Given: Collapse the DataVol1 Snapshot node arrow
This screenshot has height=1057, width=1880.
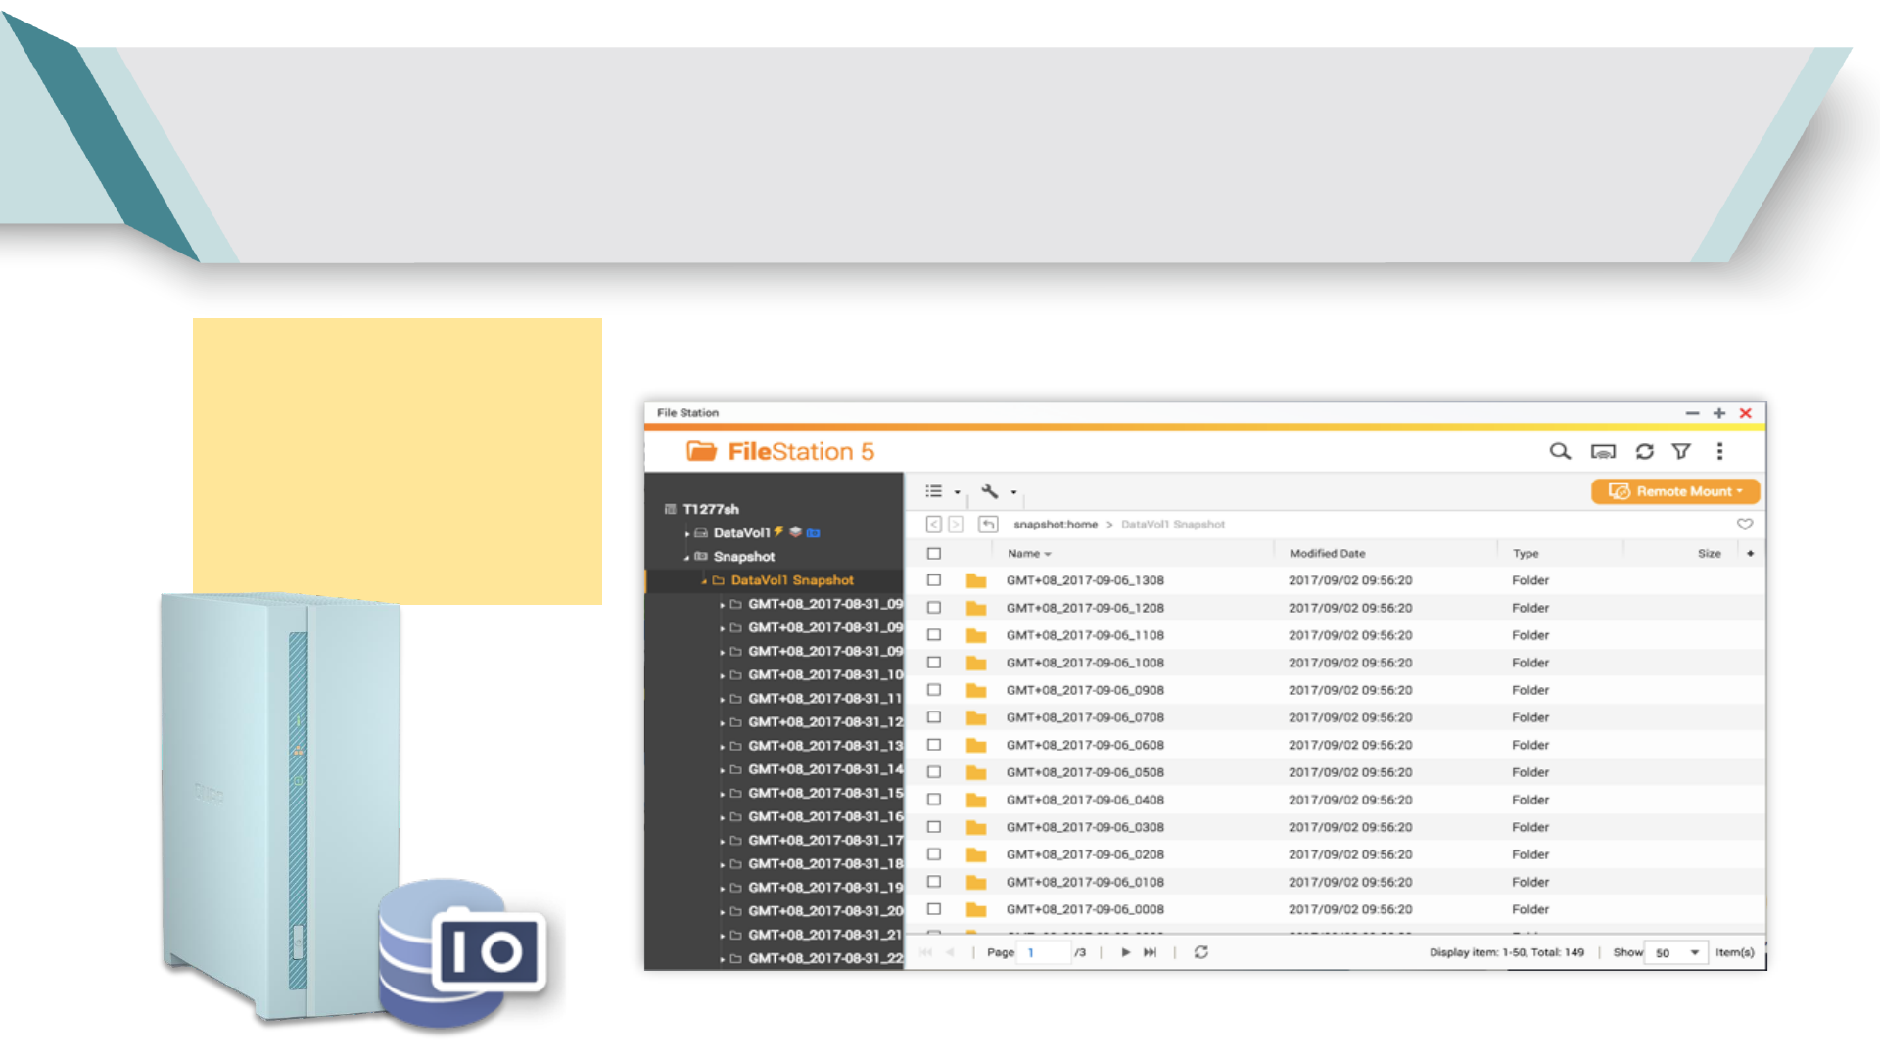Looking at the screenshot, I should click(704, 581).
